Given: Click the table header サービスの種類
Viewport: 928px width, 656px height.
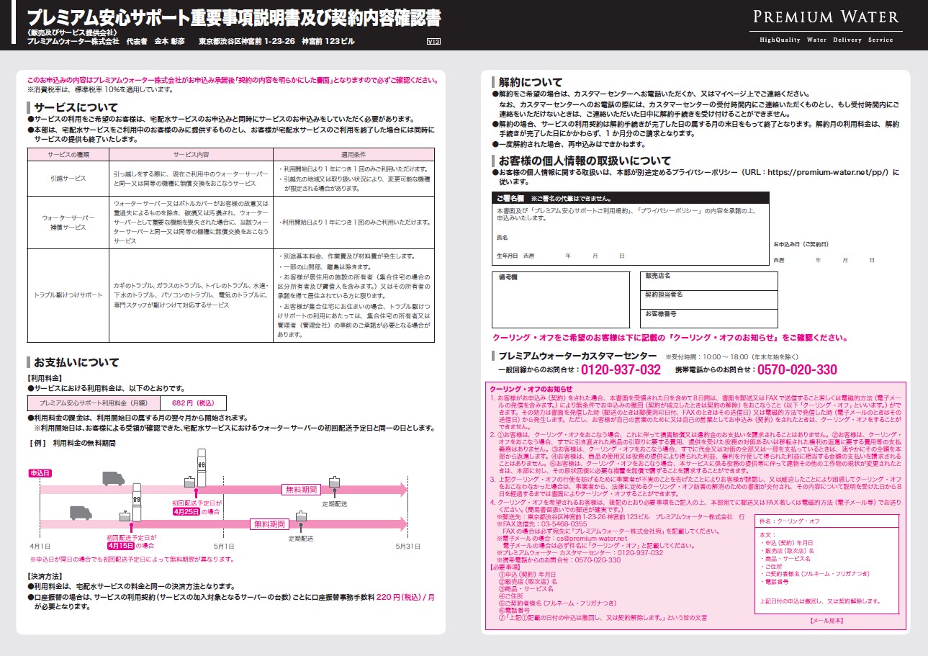Looking at the screenshot, I should [68, 155].
